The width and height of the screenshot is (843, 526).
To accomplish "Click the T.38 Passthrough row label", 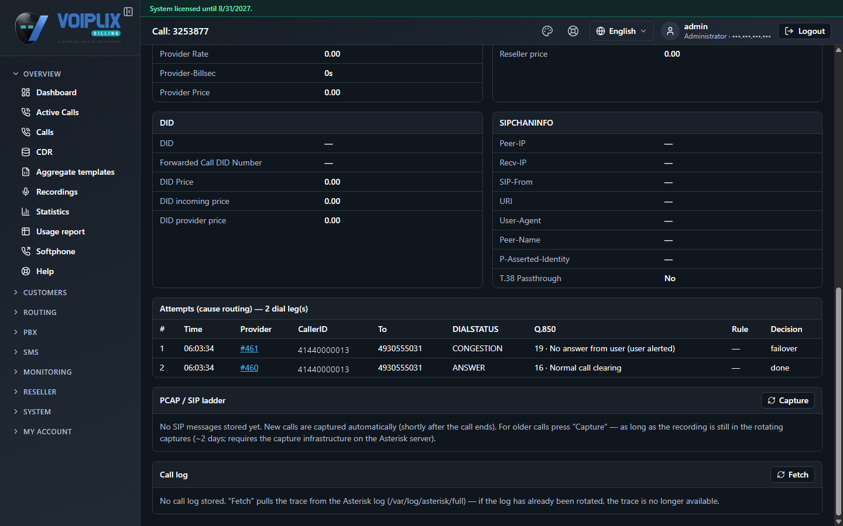I will click(530, 278).
